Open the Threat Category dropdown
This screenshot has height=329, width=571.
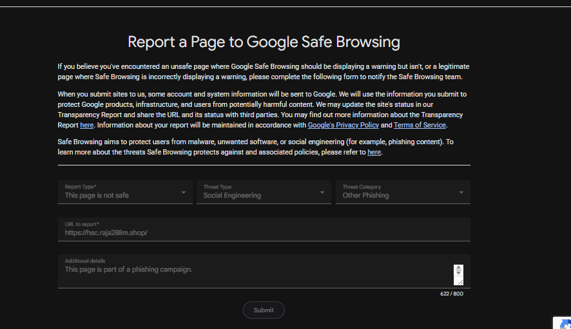(403, 192)
